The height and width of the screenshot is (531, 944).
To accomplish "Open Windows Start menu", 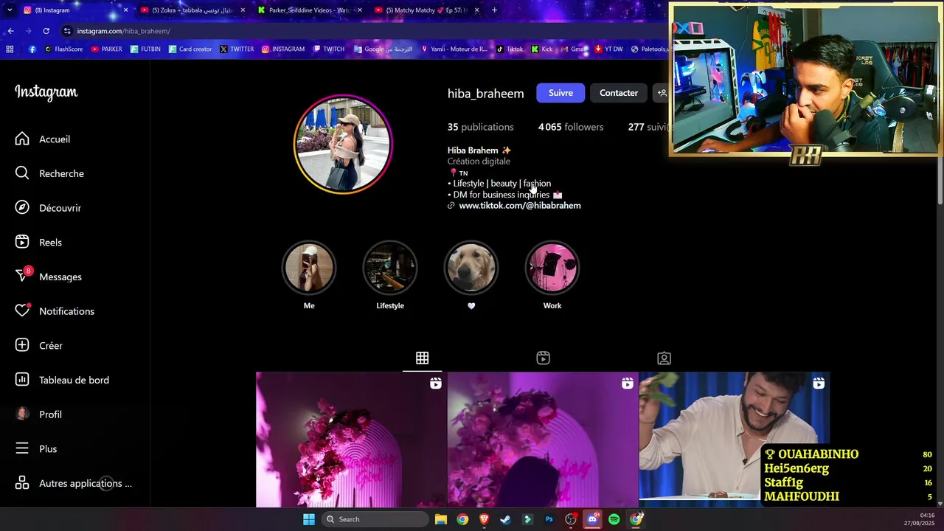I will 309,519.
